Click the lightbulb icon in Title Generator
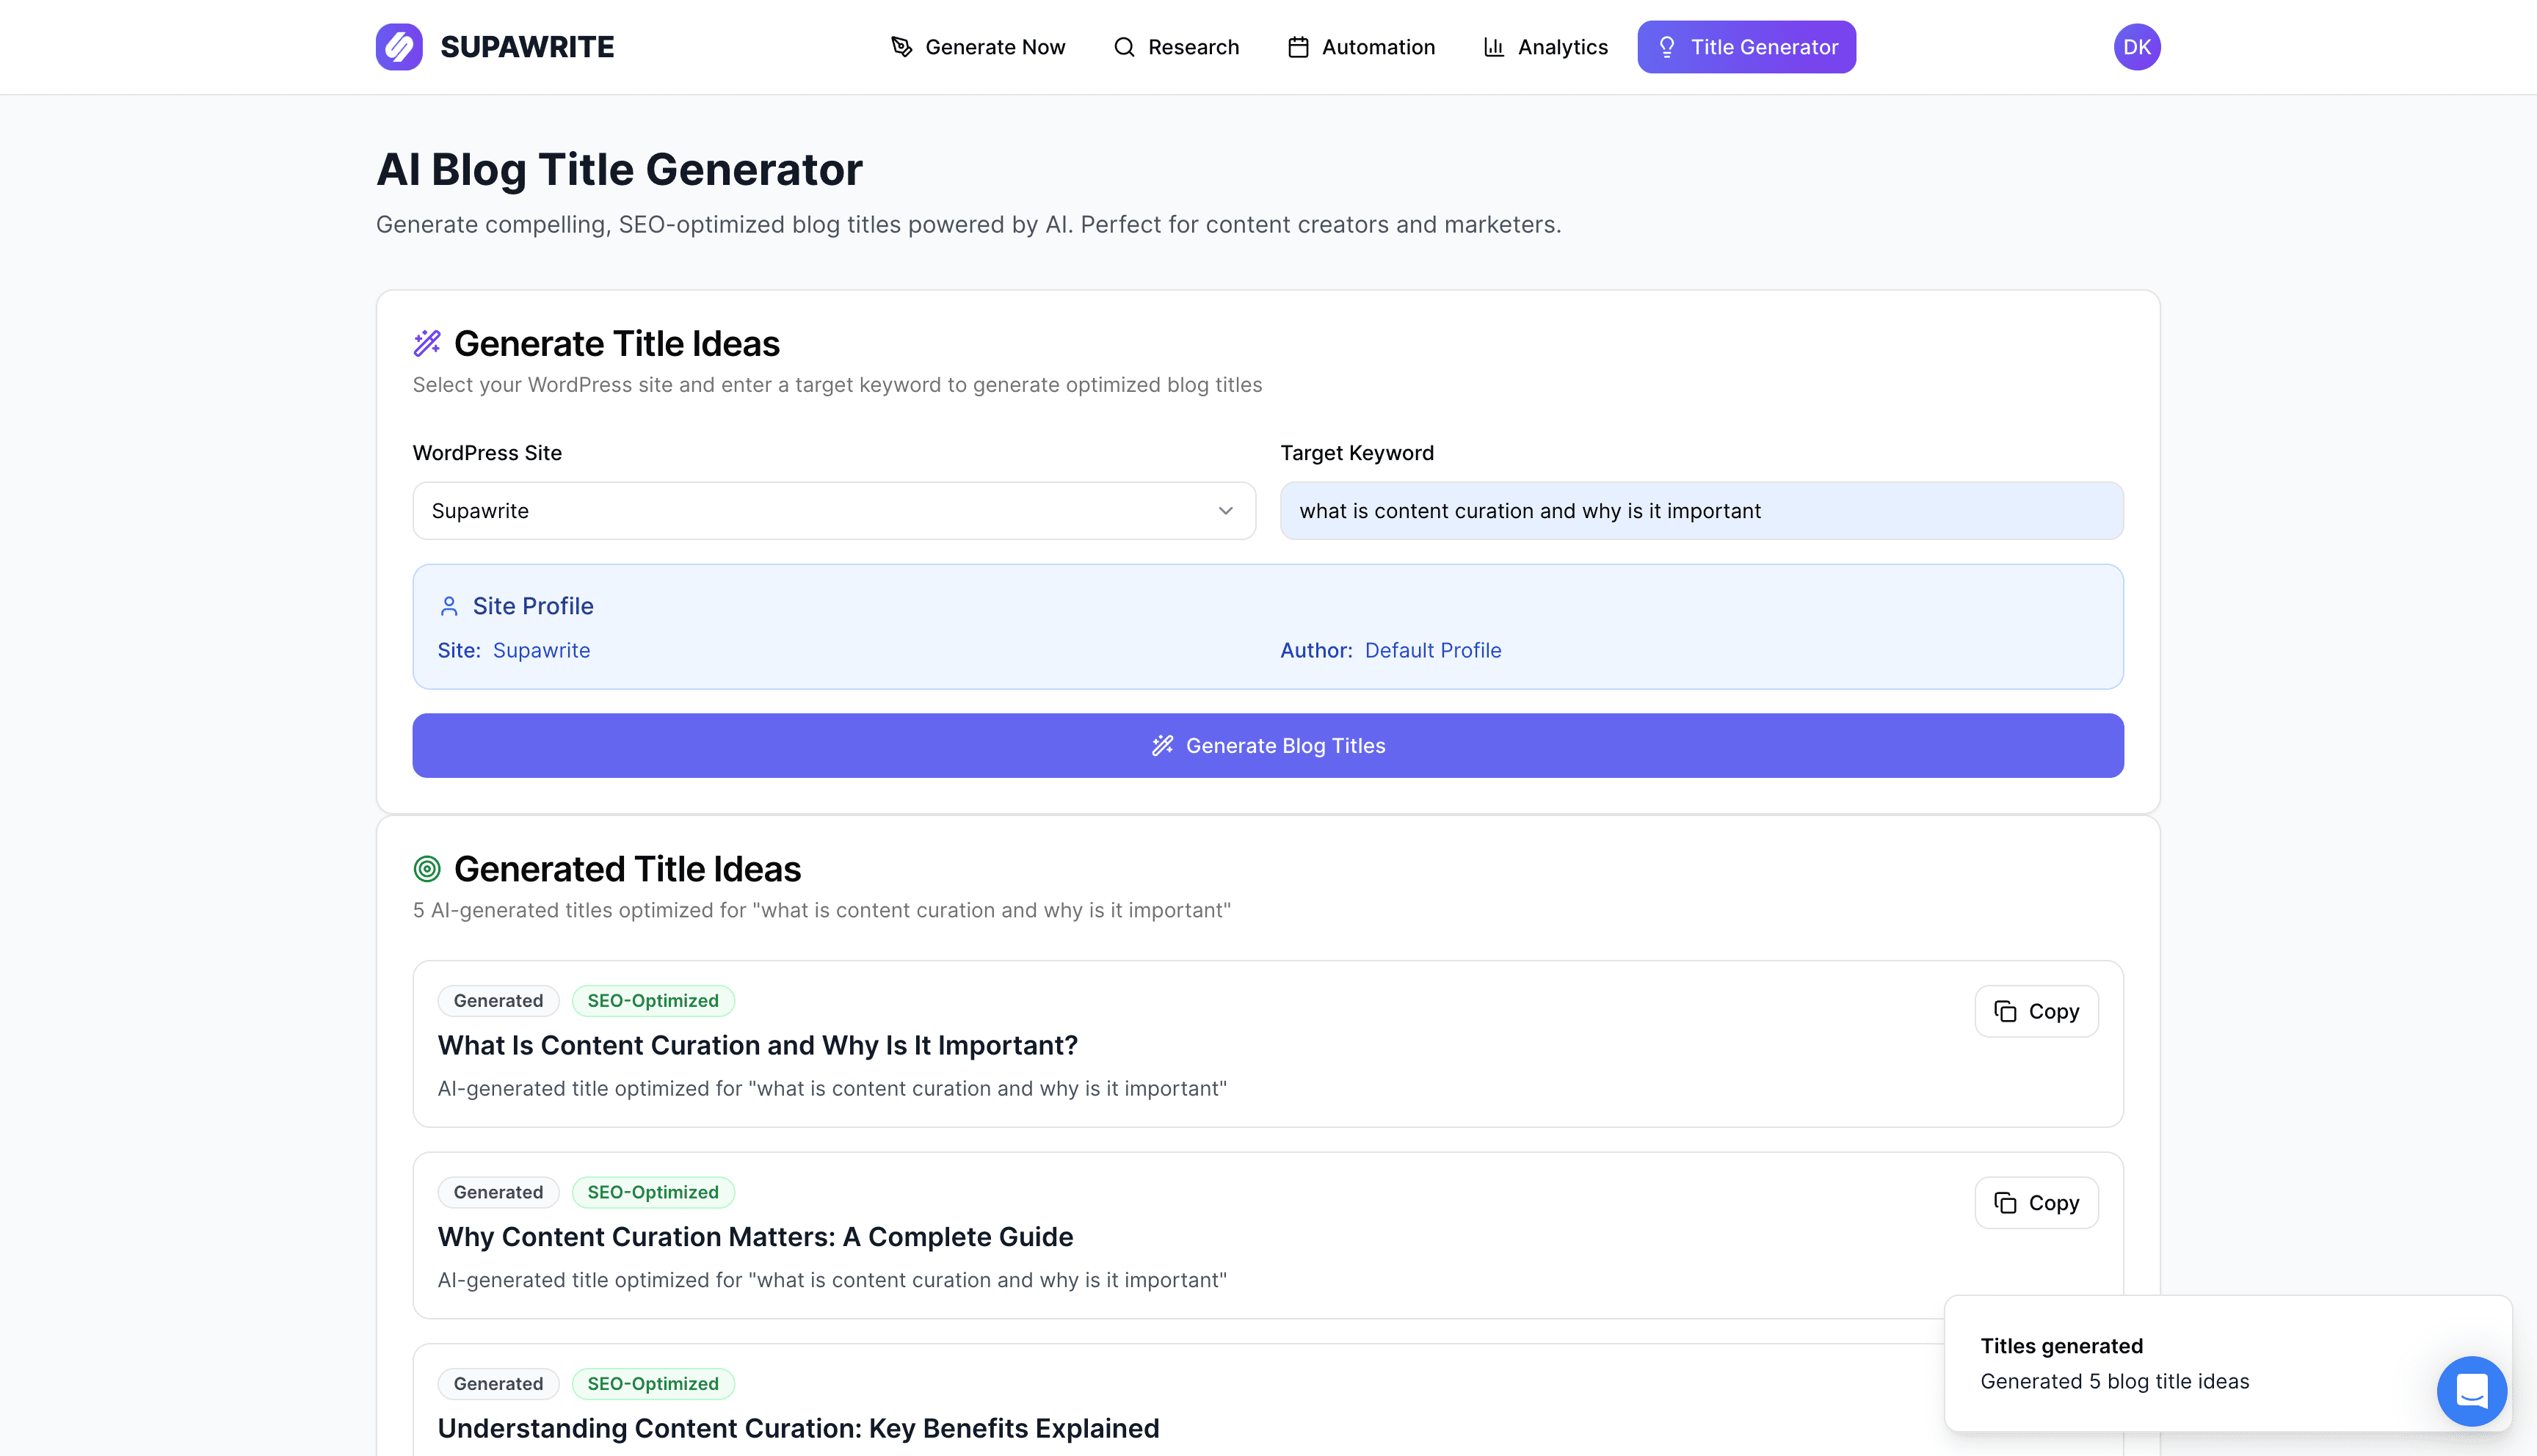 1666,46
